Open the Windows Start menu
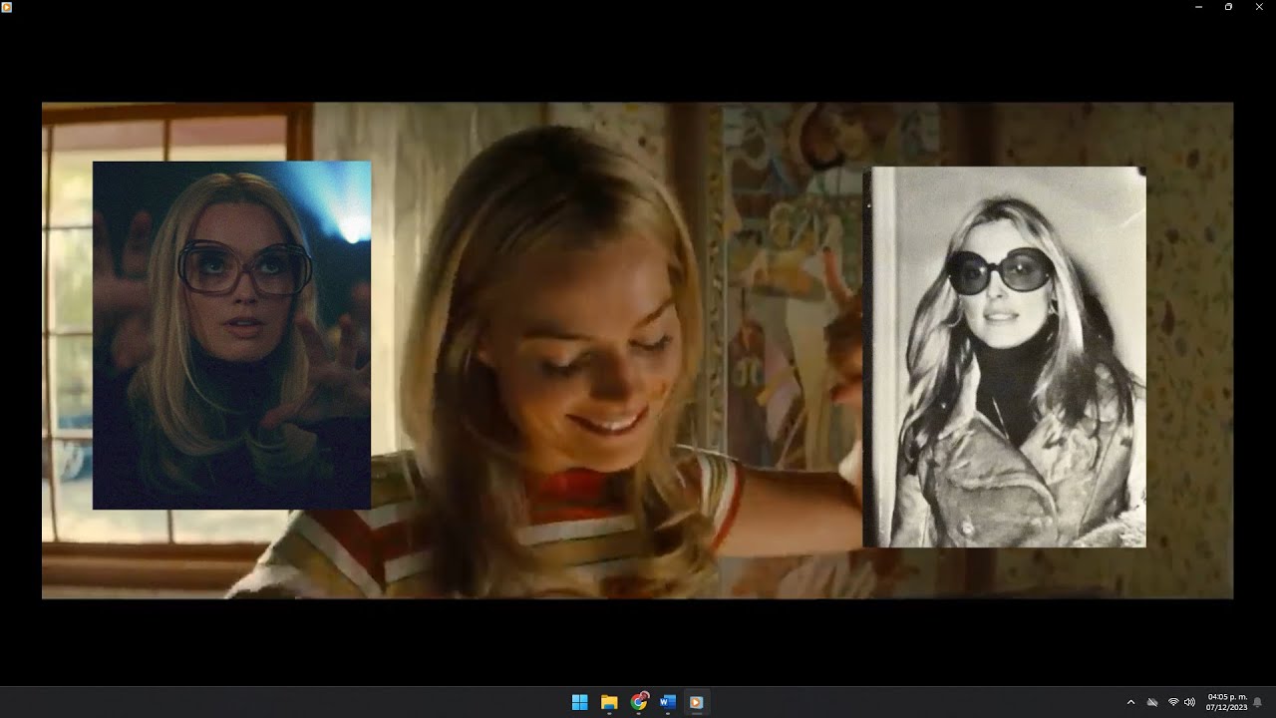 point(579,702)
